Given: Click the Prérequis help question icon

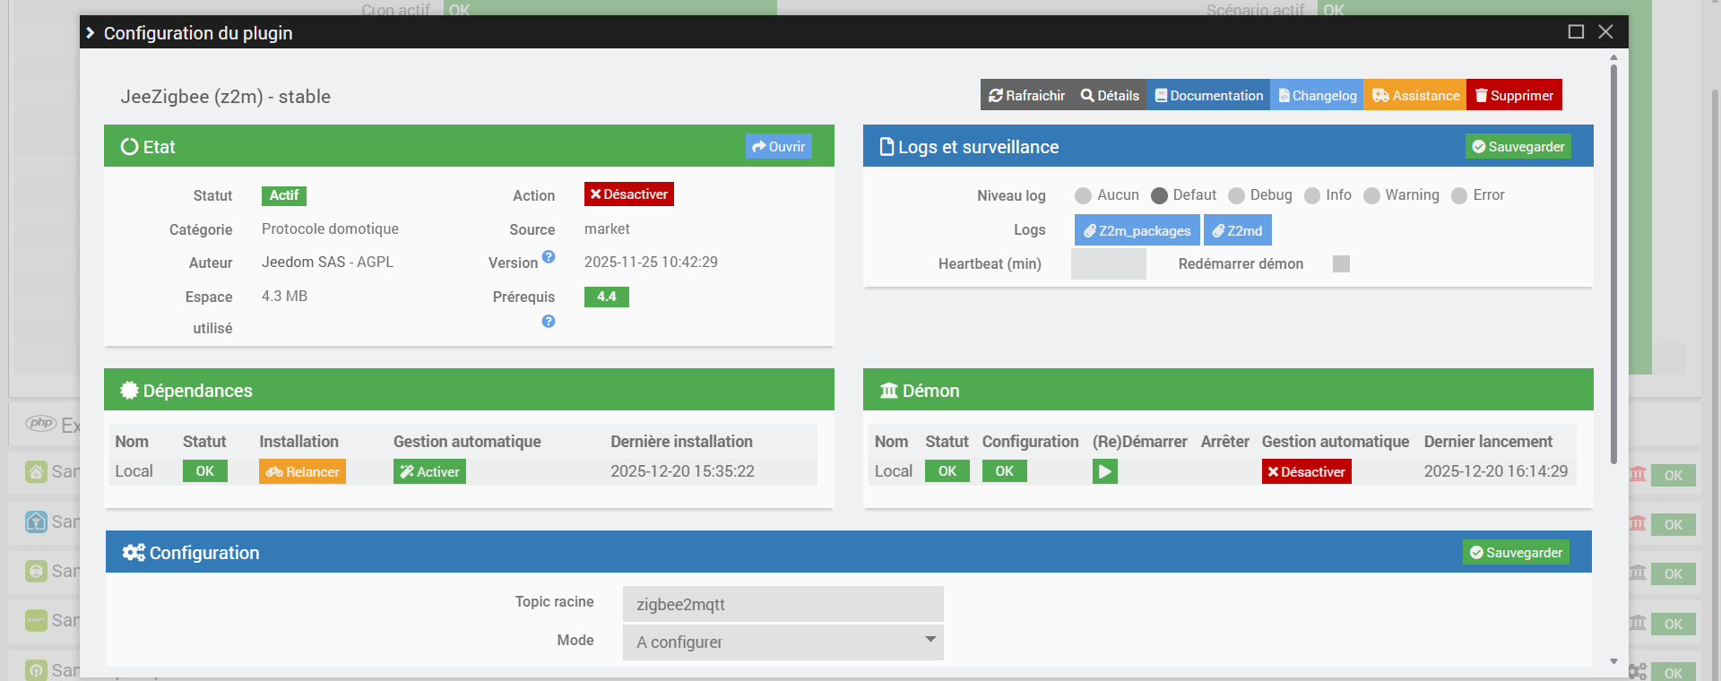Looking at the screenshot, I should 549,321.
